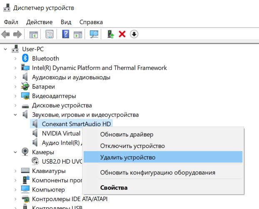The height and width of the screenshot is (209, 259).
Task: Click the Disable device down-arrow icon
Action: (134, 34)
